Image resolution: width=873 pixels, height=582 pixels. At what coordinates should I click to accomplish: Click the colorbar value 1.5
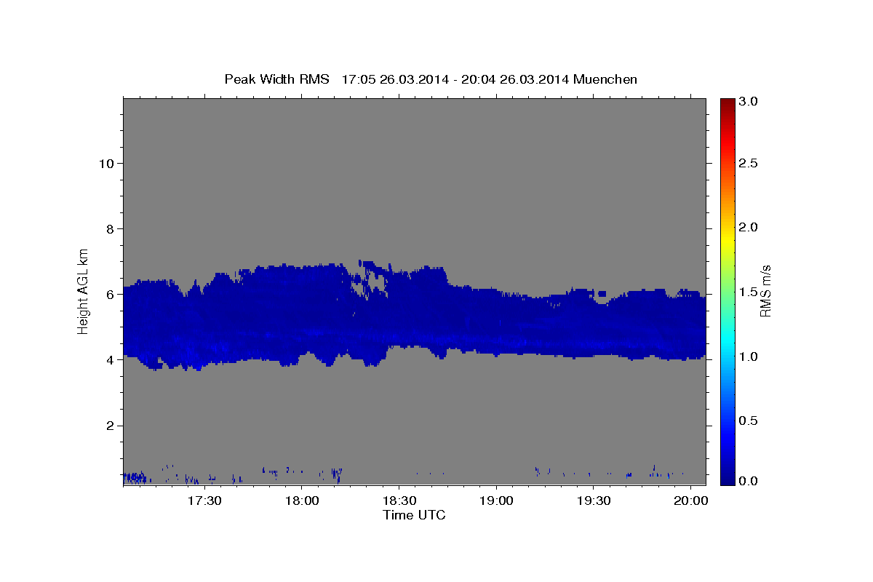click(x=749, y=292)
